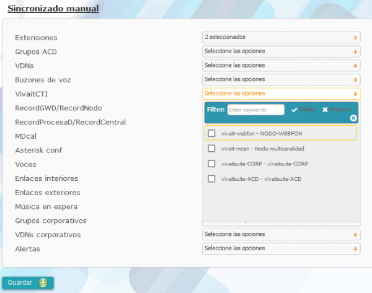Viewport: 372px width, 293px height.
Task: Click the Enlaces interiores label
Action: pyautogui.click(x=46, y=178)
